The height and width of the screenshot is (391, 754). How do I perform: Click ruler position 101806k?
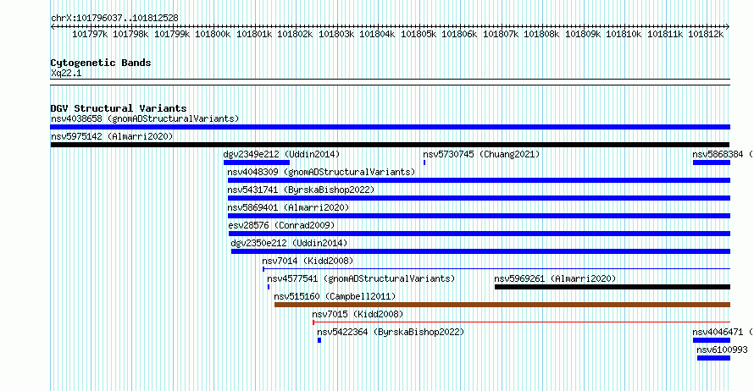460,34
